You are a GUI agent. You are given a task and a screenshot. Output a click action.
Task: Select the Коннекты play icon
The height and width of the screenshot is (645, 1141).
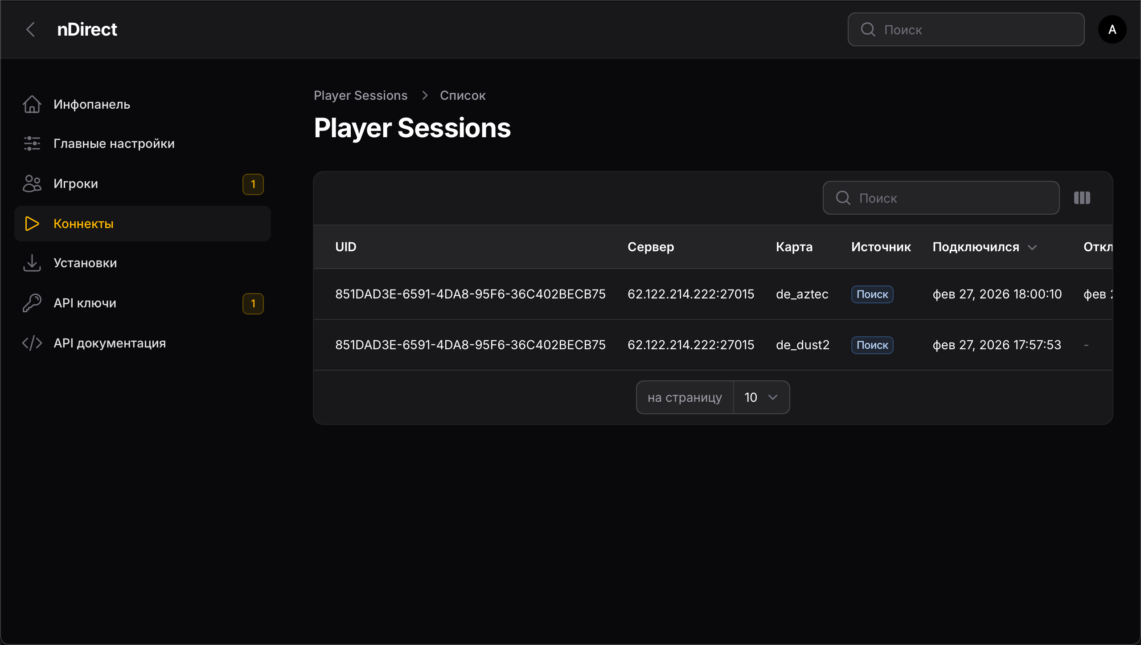[31, 224]
